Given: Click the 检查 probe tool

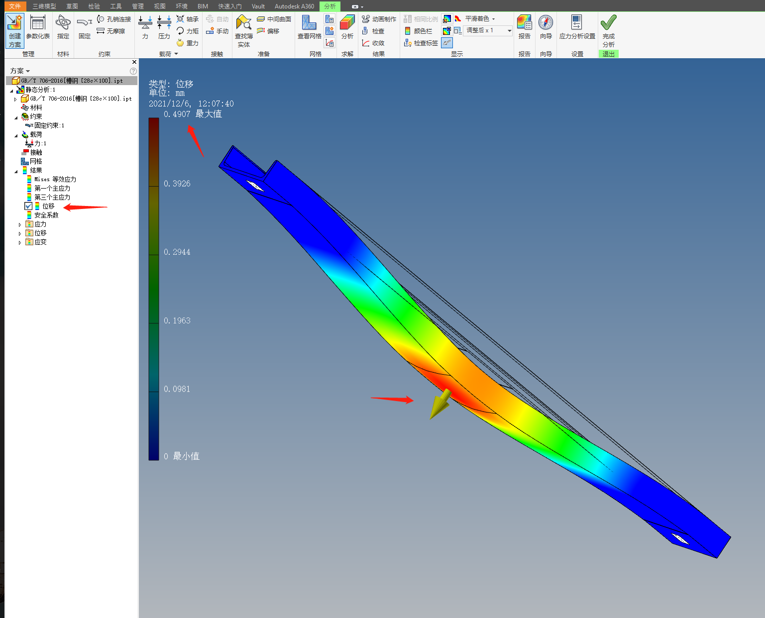Looking at the screenshot, I should [373, 31].
